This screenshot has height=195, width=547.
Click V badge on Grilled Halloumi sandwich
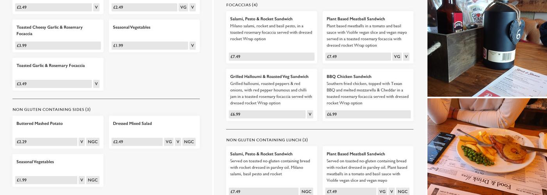point(310,114)
